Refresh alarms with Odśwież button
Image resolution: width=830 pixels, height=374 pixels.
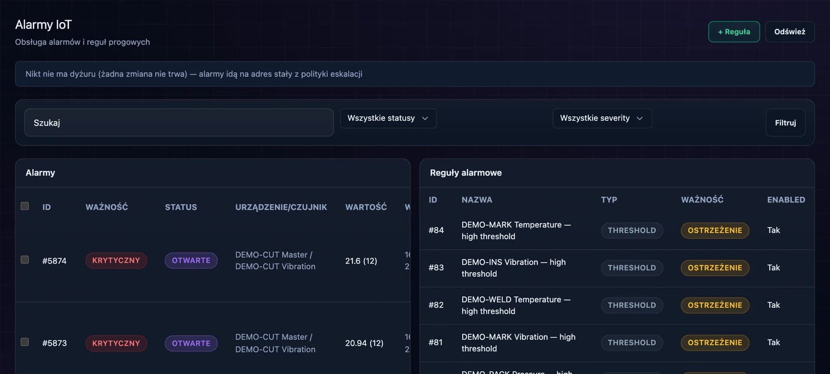tap(790, 32)
